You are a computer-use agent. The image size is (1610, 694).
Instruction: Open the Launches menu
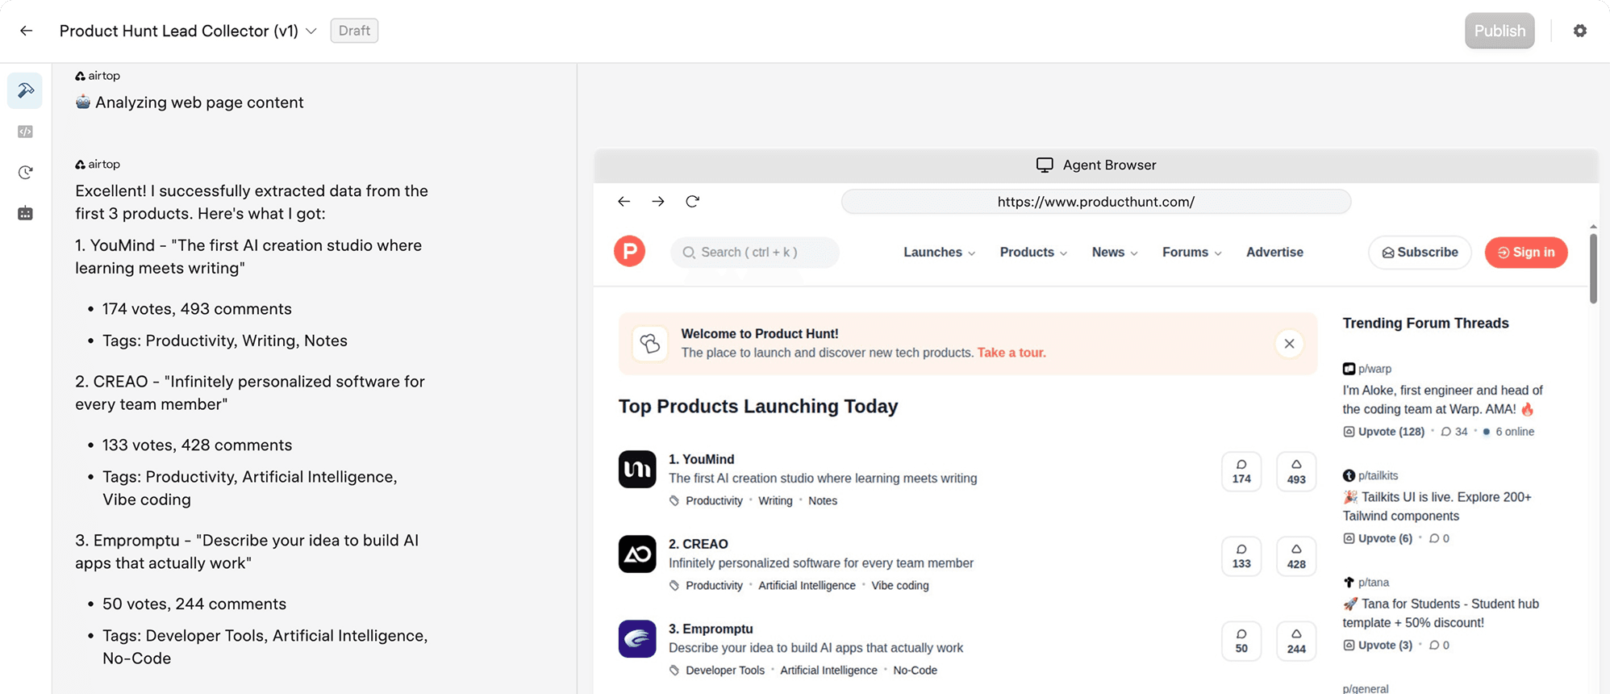tap(939, 252)
